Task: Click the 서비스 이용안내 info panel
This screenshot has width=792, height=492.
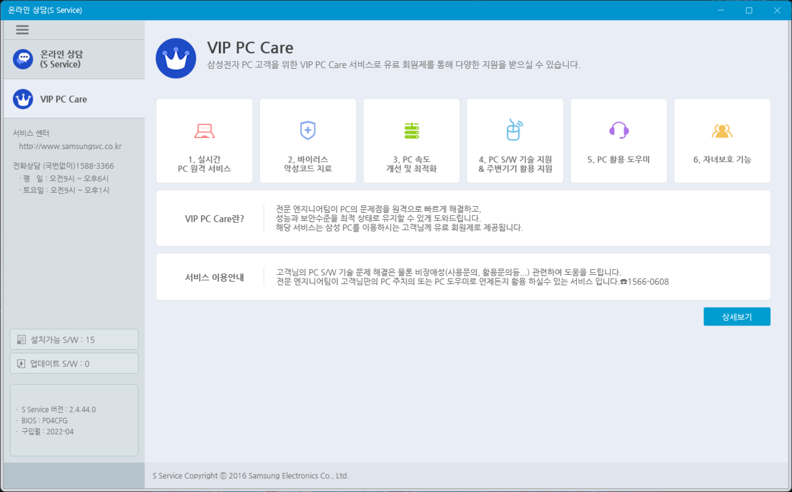Action: [463, 277]
